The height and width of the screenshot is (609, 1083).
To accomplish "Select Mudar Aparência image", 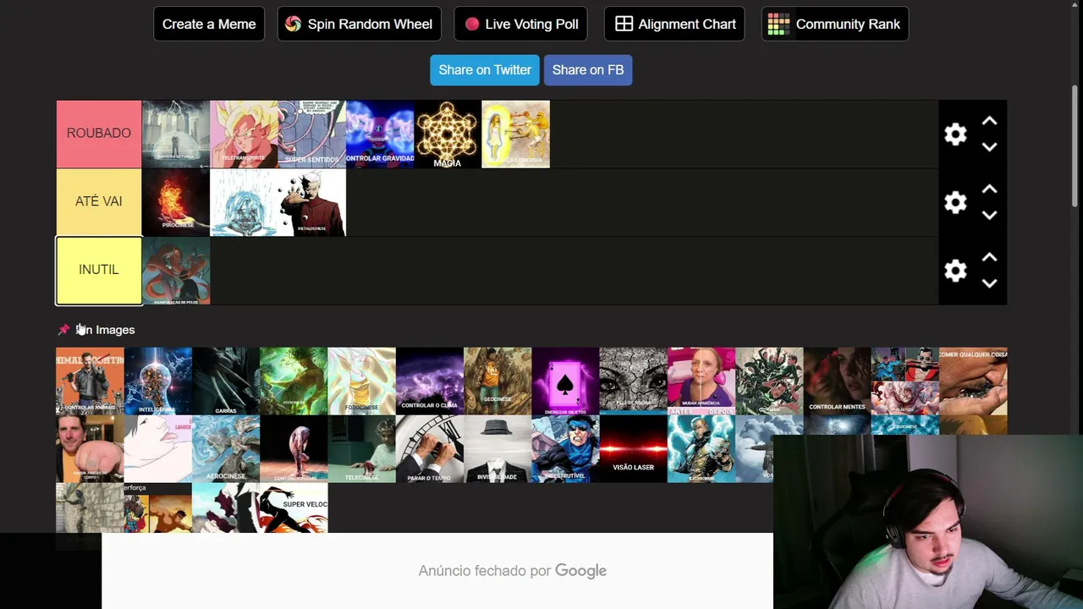I will tap(701, 381).
